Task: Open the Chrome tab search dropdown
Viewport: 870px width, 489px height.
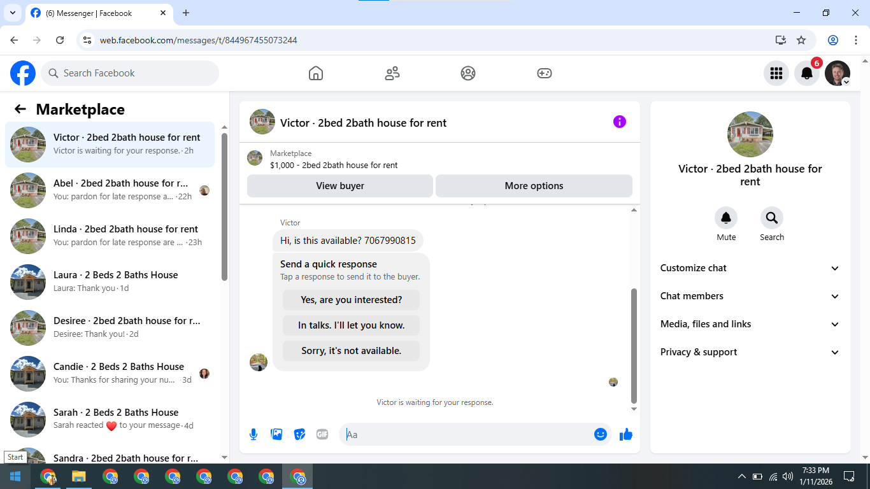Action: 12,13
